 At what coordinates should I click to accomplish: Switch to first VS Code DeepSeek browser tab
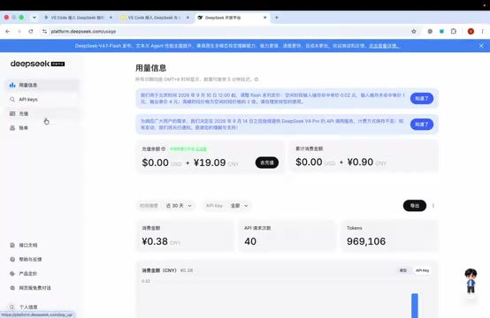click(78, 18)
